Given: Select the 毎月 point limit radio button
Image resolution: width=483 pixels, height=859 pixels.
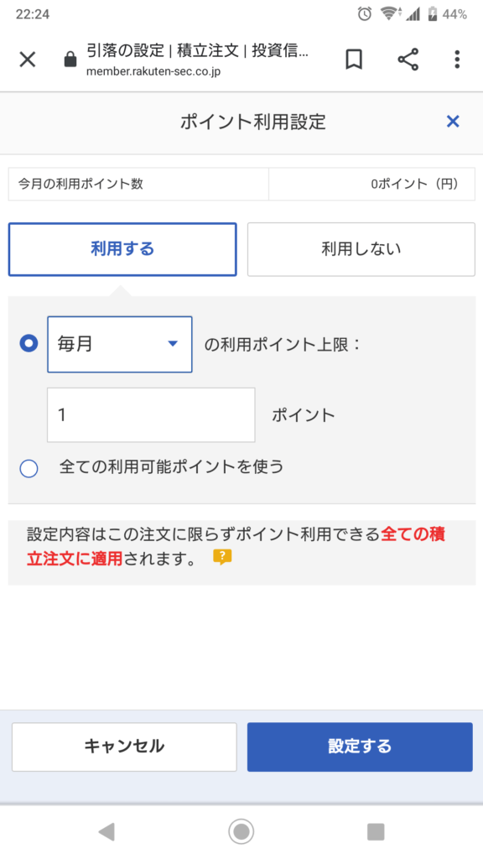Looking at the screenshot, I should 29,344.
